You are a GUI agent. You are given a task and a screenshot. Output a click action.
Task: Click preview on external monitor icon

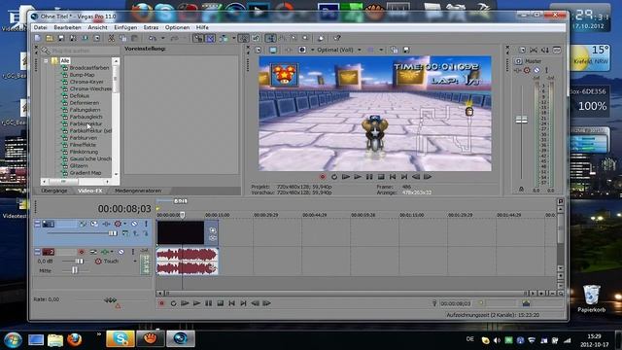[x=273, y=50]
